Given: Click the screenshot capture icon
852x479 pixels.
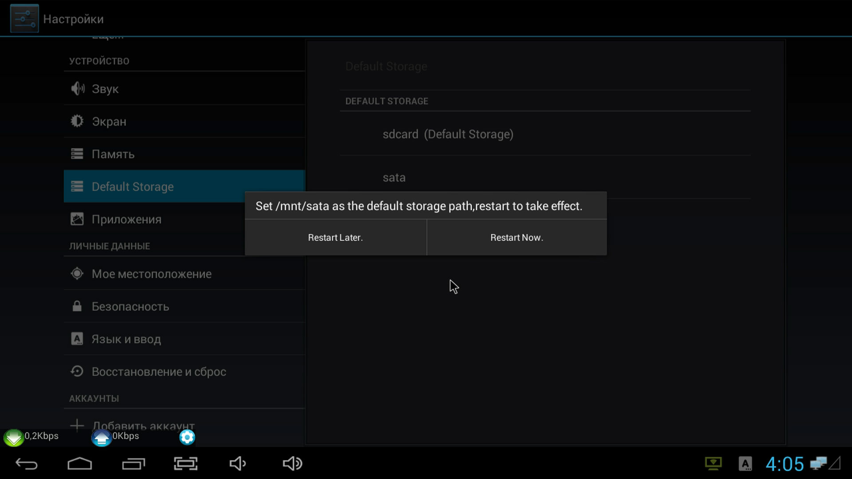Looking at the screenshot, I should 185,463.
